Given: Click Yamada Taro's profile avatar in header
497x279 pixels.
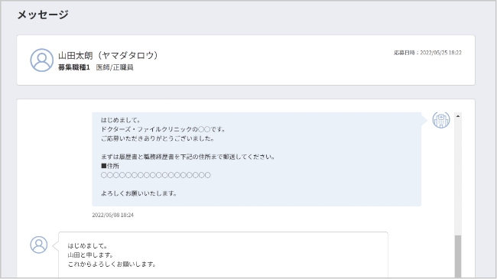Looking at the screenshot, I should [42, 60].
